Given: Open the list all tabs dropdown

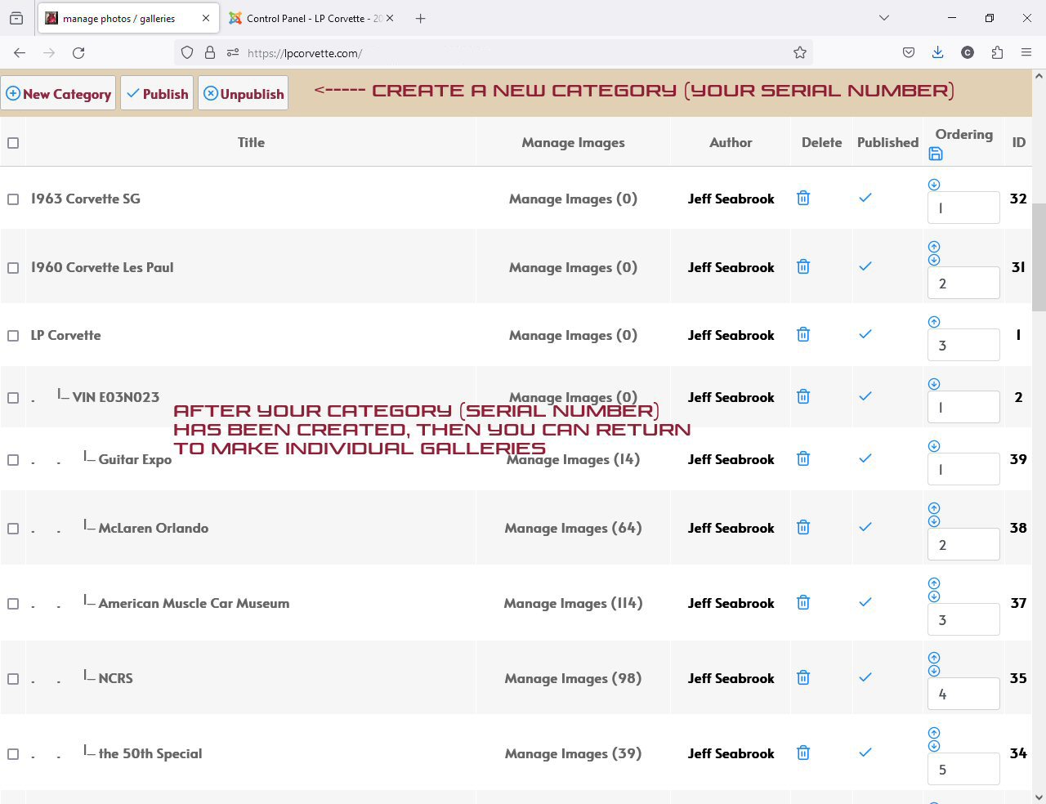Looking at the screenshot, I should pyautogui.click(x=883, y=18).
